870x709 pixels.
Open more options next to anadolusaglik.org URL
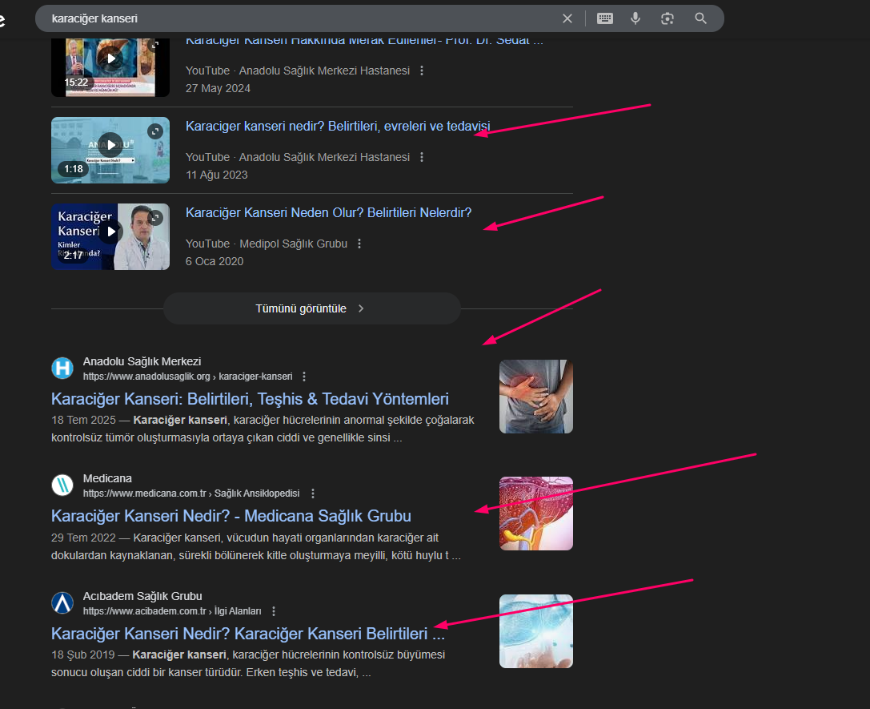point(304,377)
